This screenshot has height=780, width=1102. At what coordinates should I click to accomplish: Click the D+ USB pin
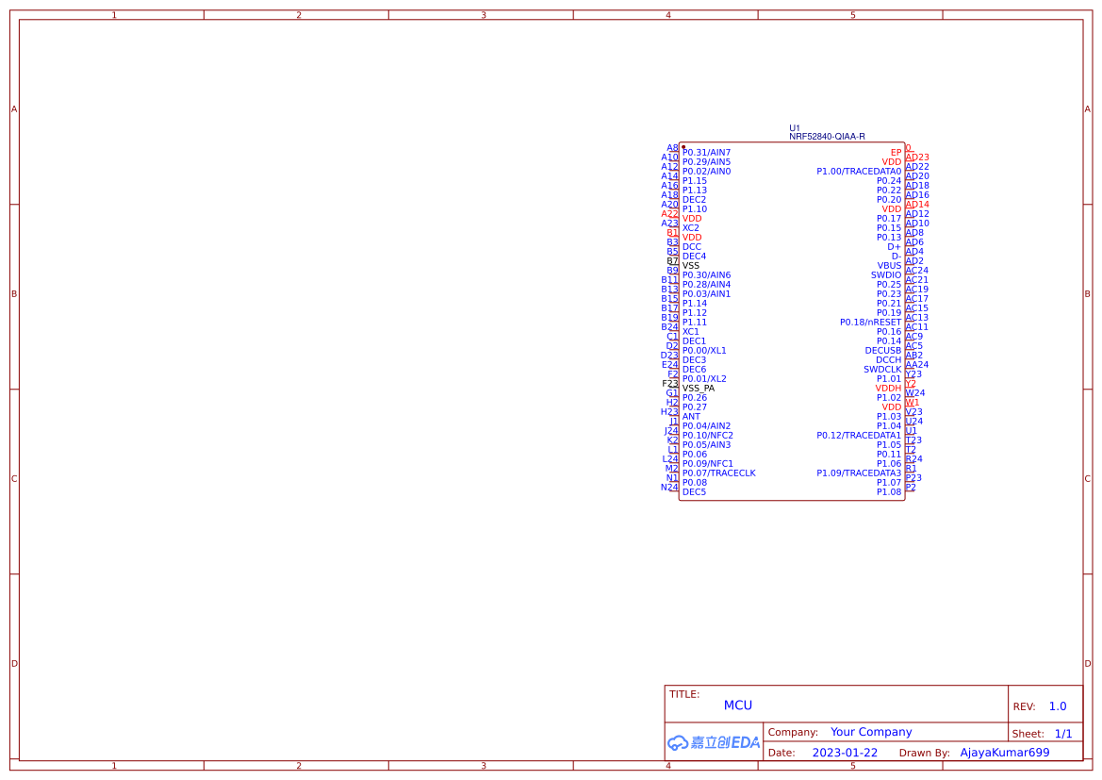(x=896, y=246)
